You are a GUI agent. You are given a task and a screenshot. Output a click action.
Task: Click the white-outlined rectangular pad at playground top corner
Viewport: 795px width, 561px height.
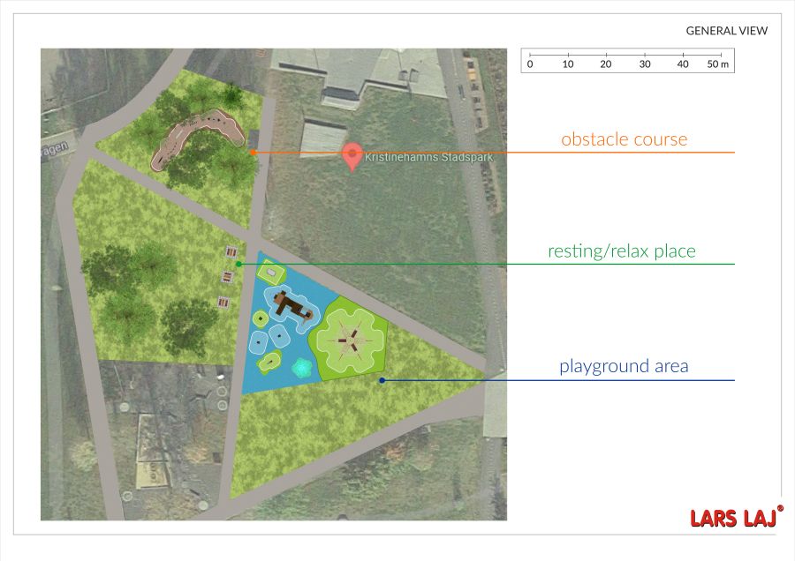click(268, 272)
